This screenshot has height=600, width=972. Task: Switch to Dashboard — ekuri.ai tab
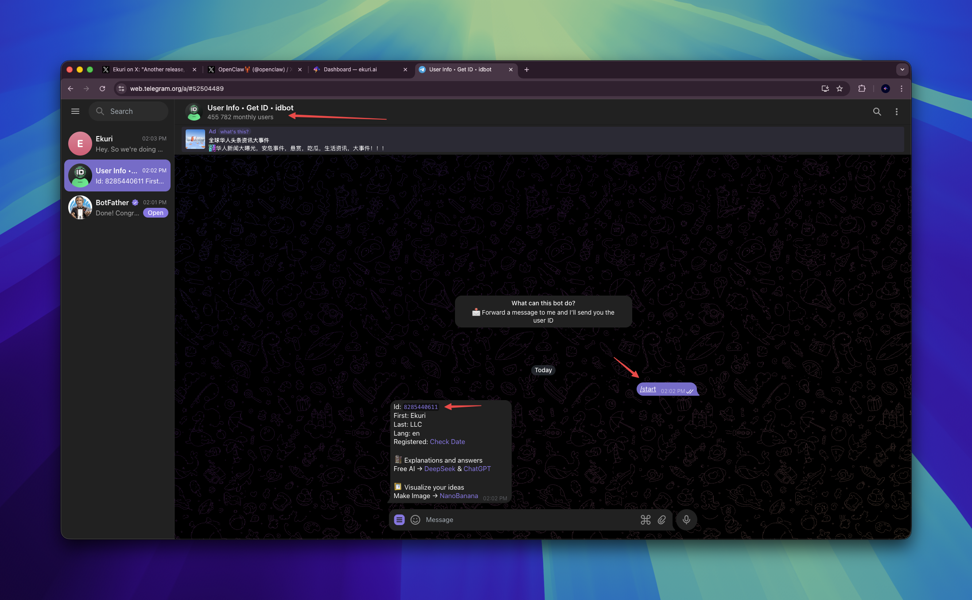coord(350,70)
